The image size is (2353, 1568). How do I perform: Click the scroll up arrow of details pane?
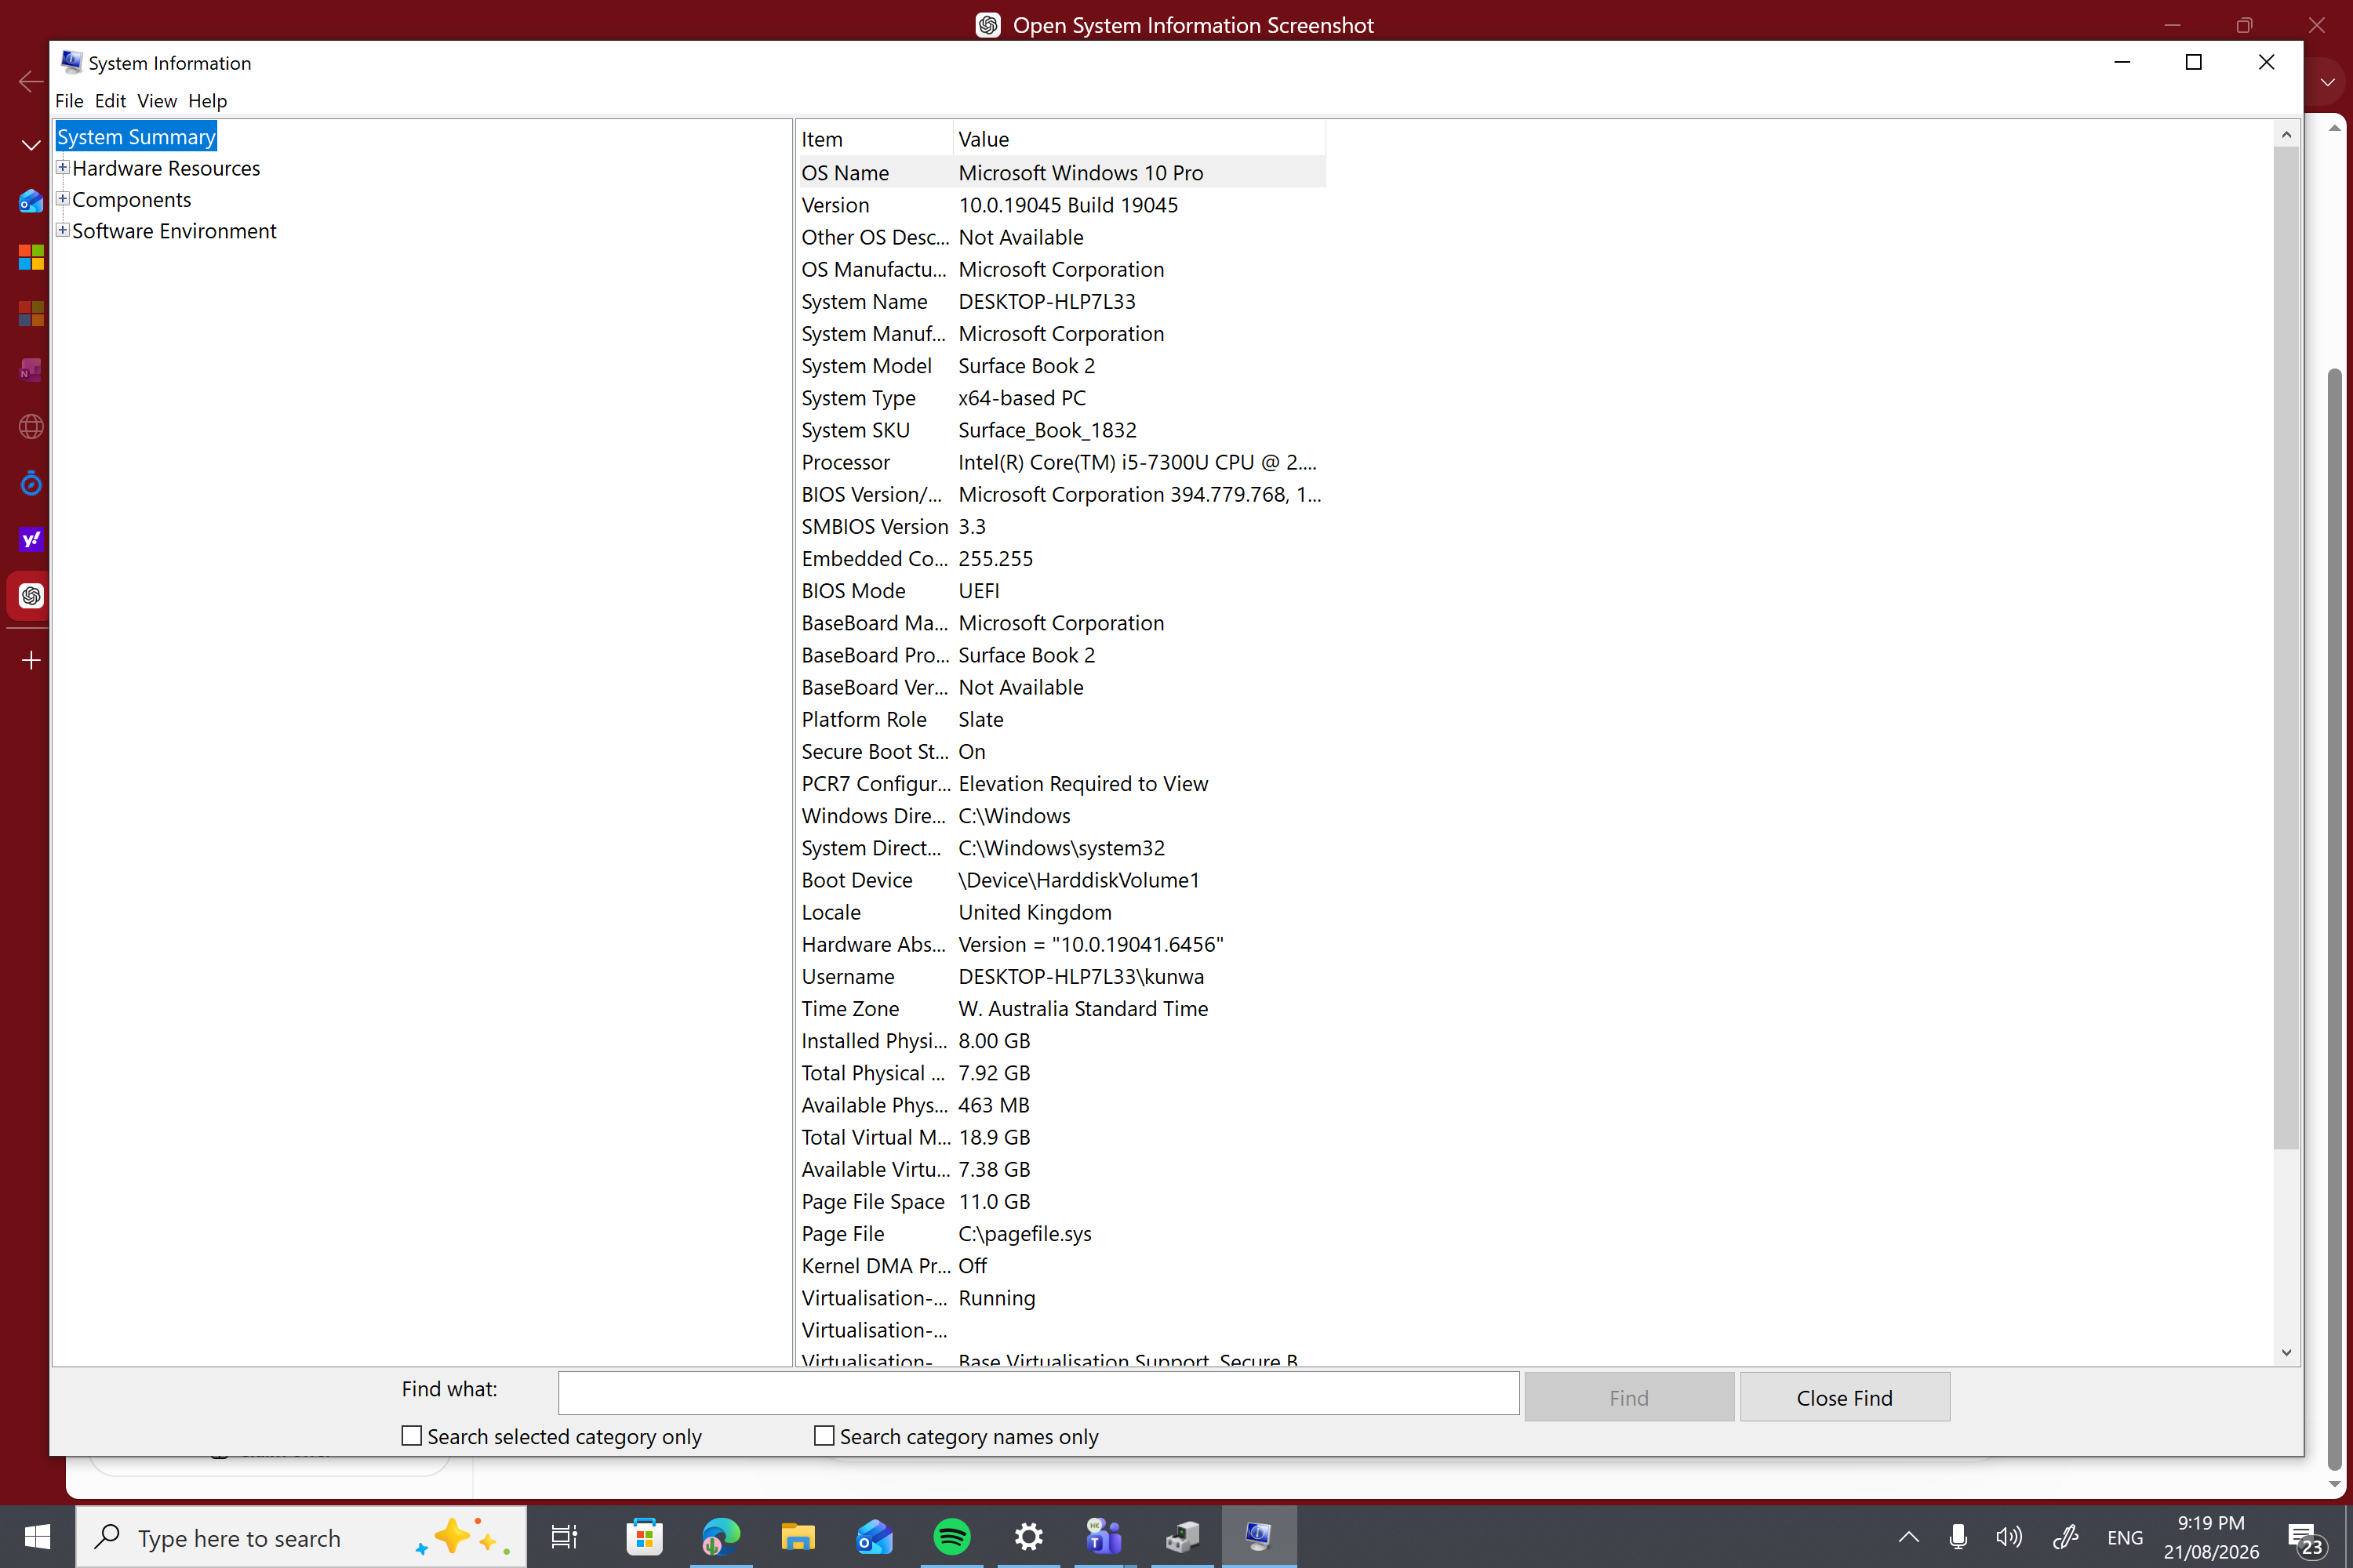tap(2286, 134)
